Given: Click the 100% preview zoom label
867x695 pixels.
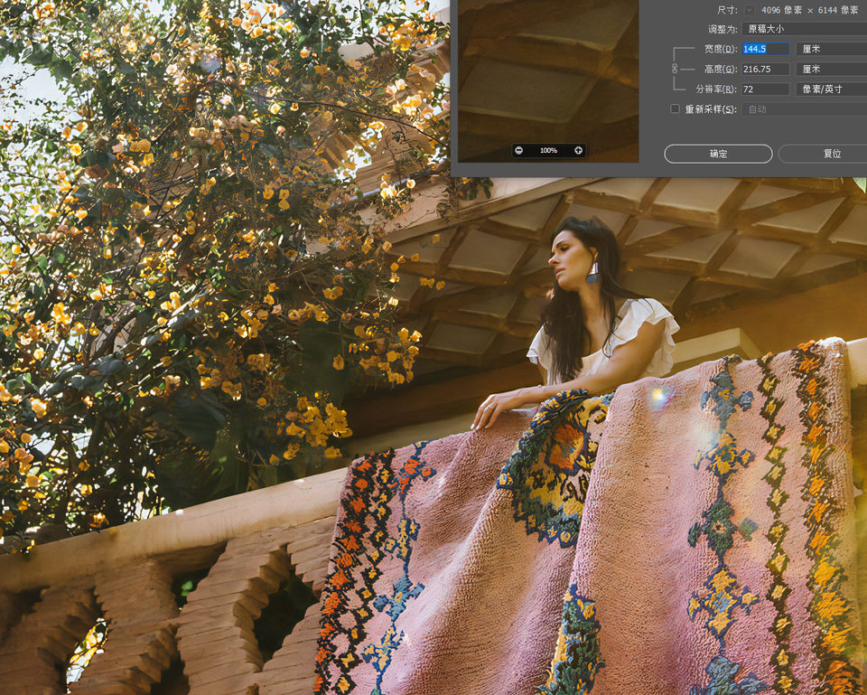Looking at the screenshot, I should point(548,150).
